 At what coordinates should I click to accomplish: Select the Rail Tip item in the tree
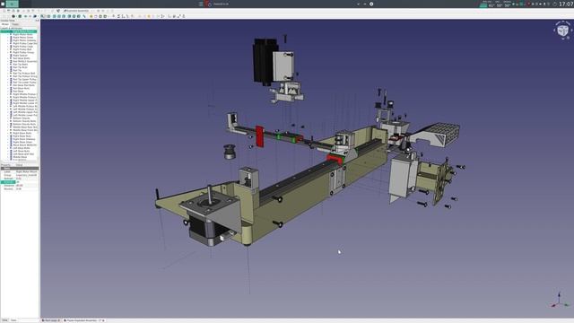(17, 70)
